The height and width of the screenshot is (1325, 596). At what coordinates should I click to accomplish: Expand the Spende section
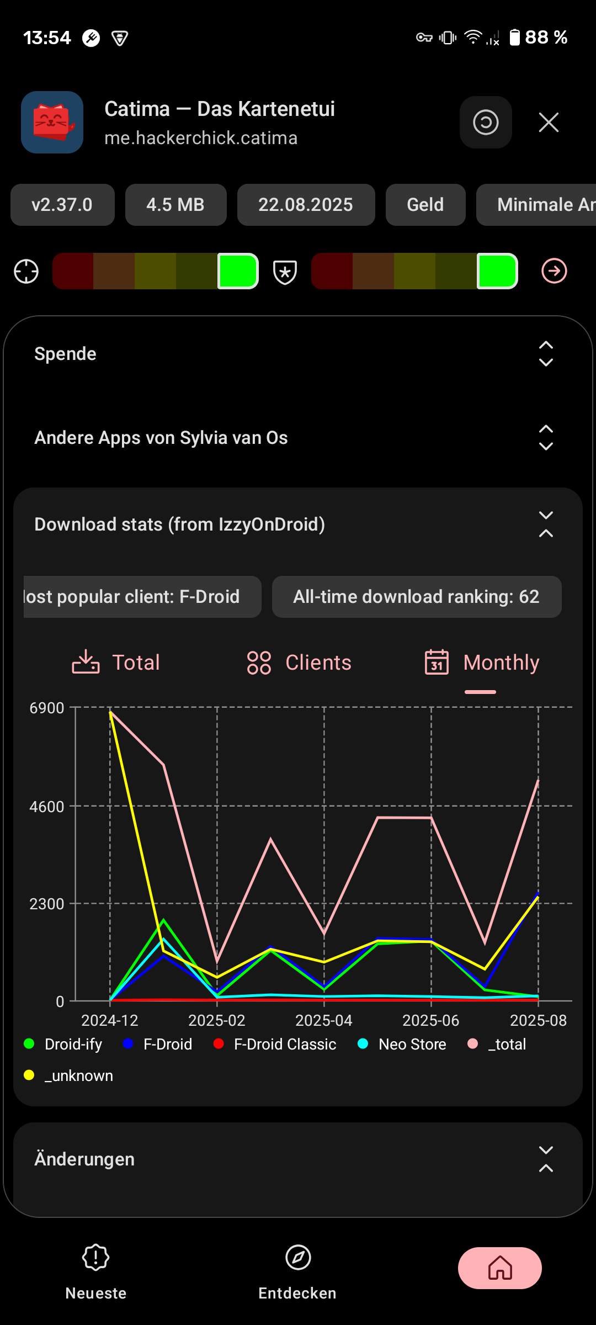545,354
